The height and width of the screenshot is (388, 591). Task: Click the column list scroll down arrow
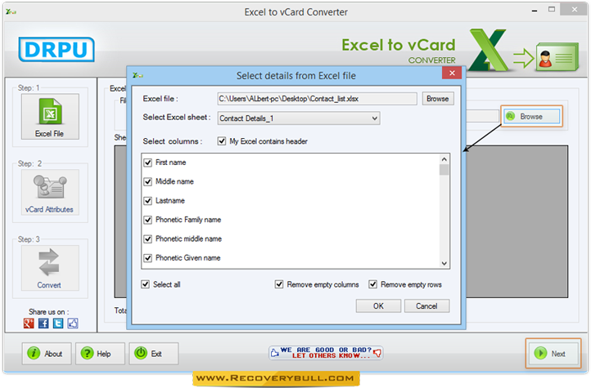pyautogui.click(x=444, y=263)
